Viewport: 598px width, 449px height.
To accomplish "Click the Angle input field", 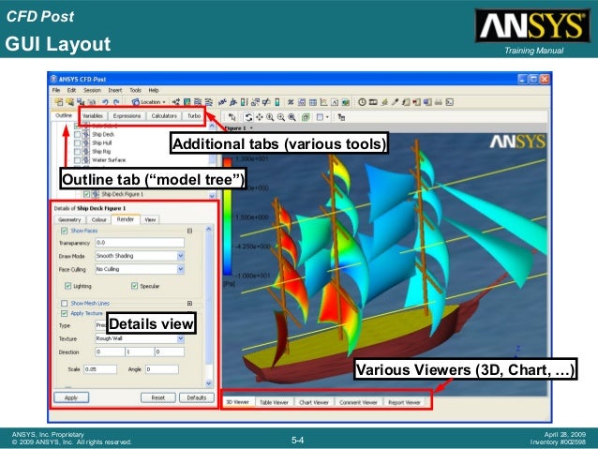I will tap(162, 369).
